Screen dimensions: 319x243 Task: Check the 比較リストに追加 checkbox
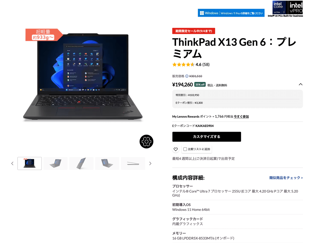point(185,149)
